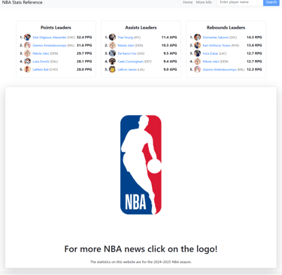Click the Points Leaders heading
Image resolution: width=282 pixels, height=275 pixels.
coord(56,28)
